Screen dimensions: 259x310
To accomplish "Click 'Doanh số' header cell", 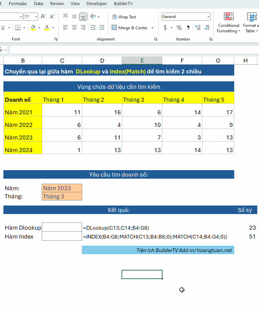I will pos(23,98).
